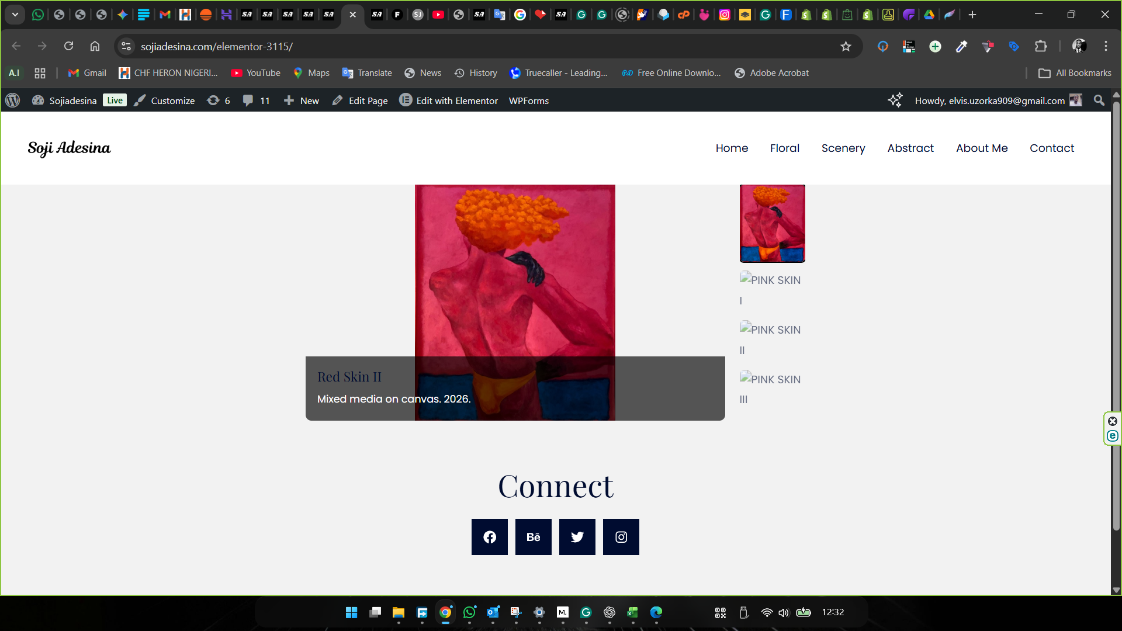Image resolution: width=1122 pixels, height=631 pixels.
Task: Open the Facebook social icon
Action: [x=489, y=537]
